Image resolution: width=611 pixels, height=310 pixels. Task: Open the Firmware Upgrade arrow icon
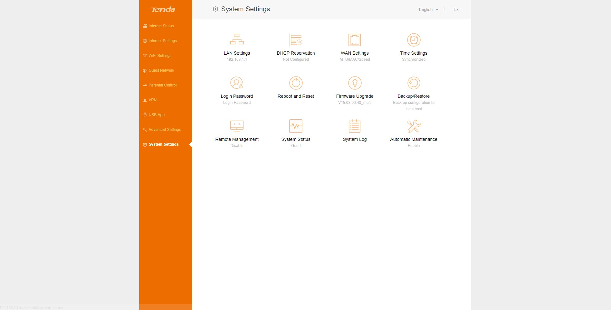[355, 83]
